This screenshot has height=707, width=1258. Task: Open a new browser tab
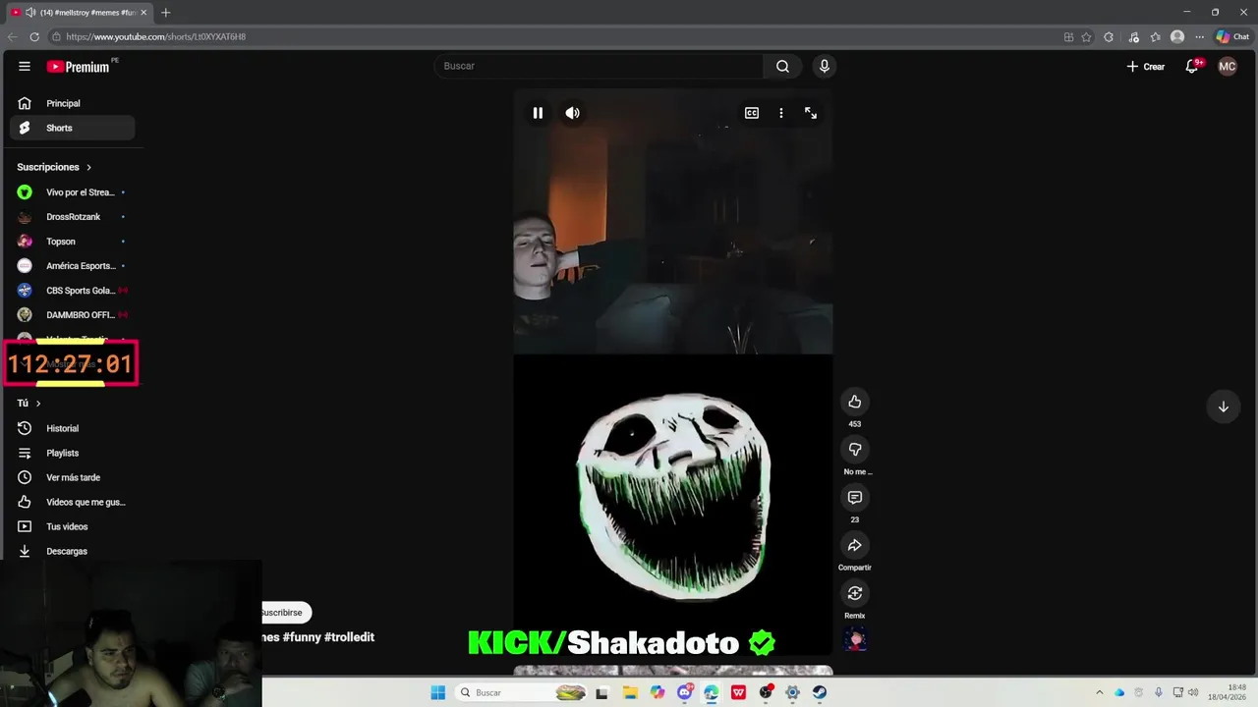165,13
